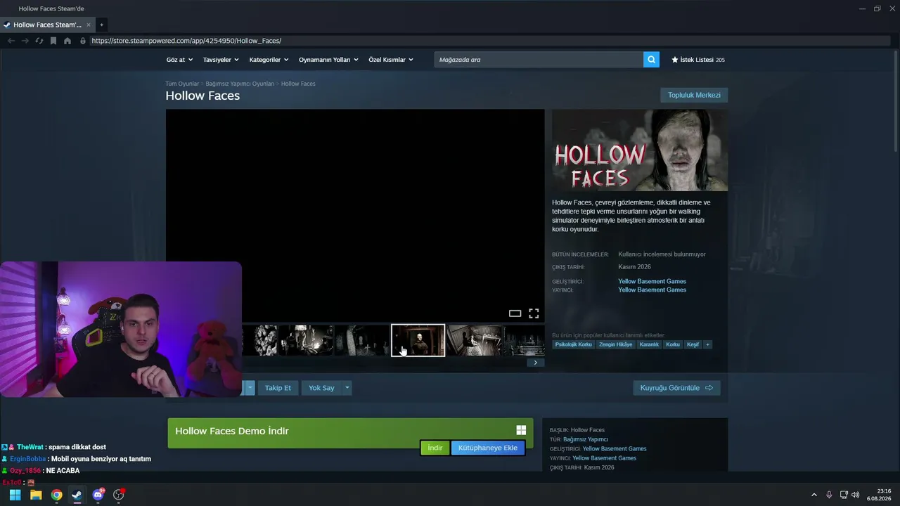Viewport: 900px width, 506px height.
Task: Reload the Hollow Faces store page
Action: click(x=39, y=41)
